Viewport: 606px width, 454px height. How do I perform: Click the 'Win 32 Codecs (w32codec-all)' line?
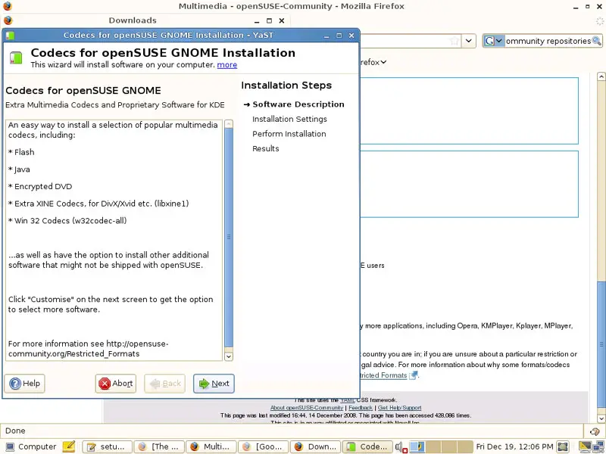[x=67, y=221]
